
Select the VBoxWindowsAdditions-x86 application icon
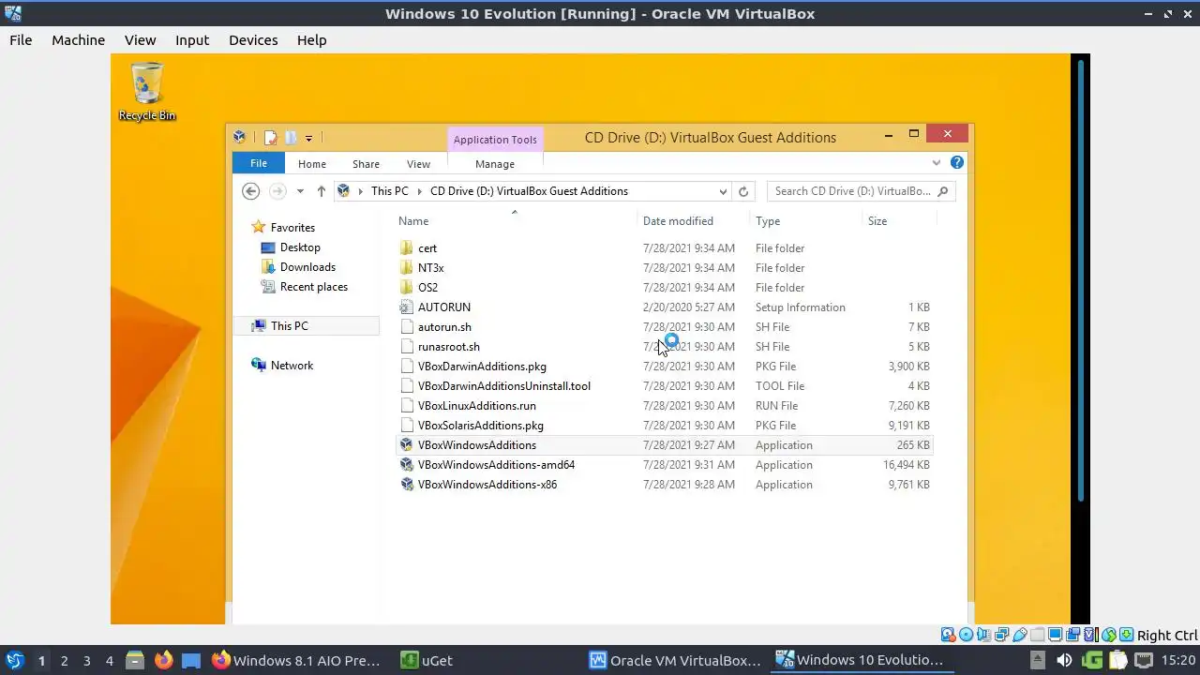click(x=406, y=485)
